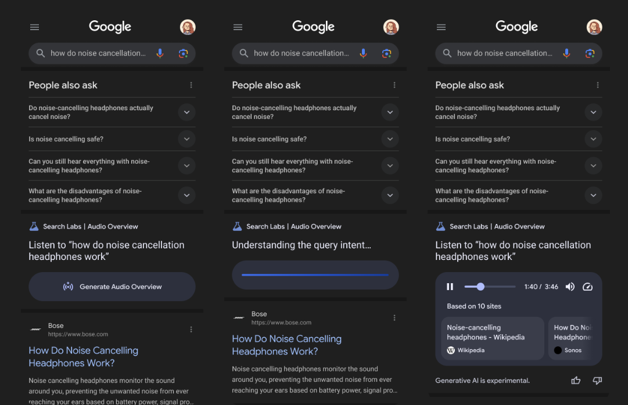Screen dimensions: 628x405
Task: Open the profile avatar on the first screen
Action: [188, 27]
